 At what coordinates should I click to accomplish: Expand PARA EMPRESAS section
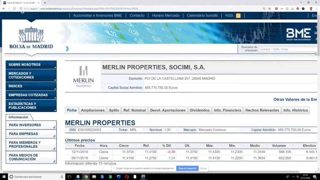31,134
